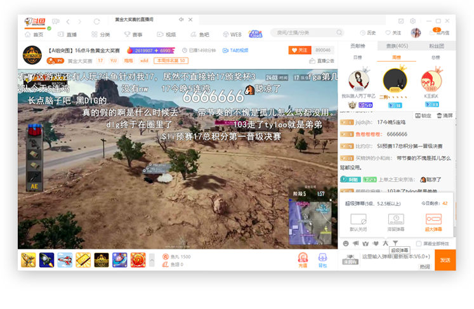Open the settings gear icon
The image size is (474, 309).
412,21
